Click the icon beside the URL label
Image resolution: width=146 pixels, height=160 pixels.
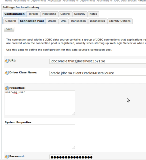pyautogui.click(x=7, y=61)
